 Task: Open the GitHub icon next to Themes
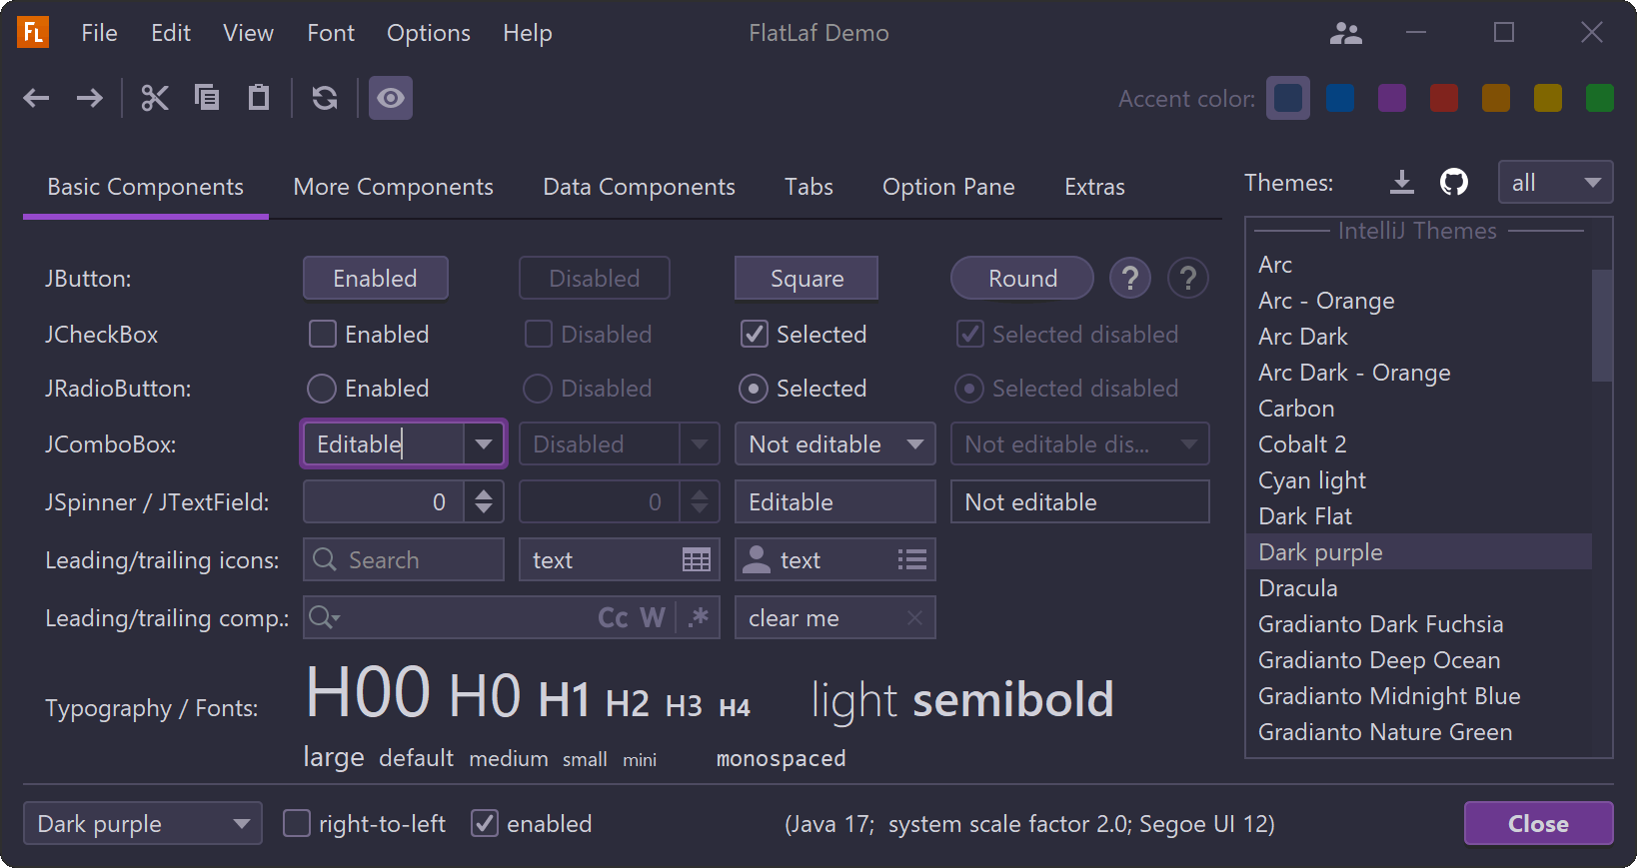click(x=1454, y=182)
